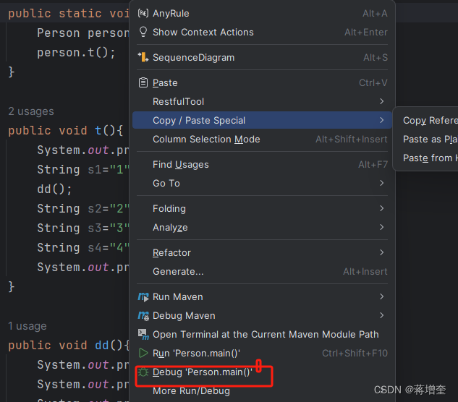458x402 pixels.
Task: Choose AnyRule from context menu
Action: 262,14
